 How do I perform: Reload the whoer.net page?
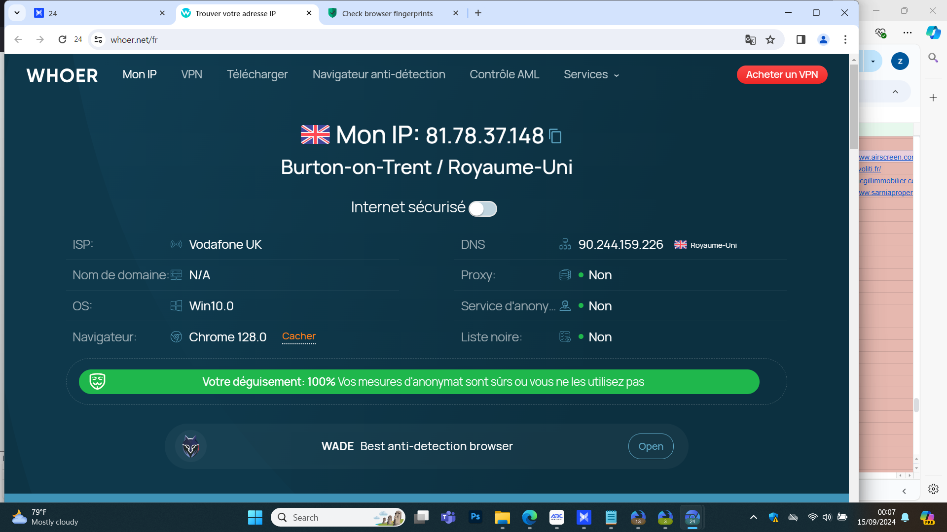pos(62,40)
